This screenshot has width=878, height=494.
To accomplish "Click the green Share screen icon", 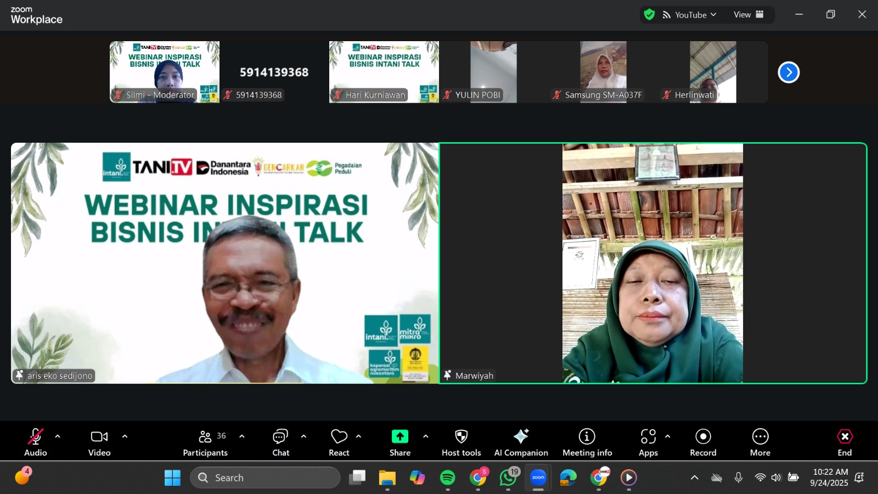I will click(400, 436).
